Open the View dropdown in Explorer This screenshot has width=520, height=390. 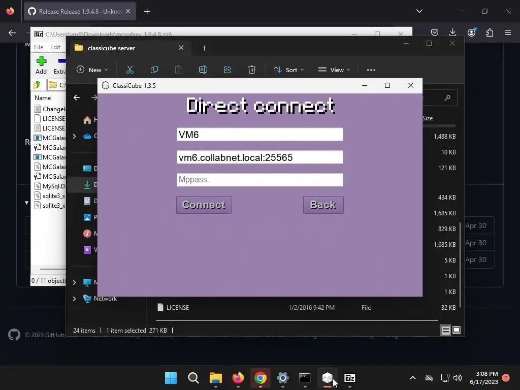coord(334,70)
